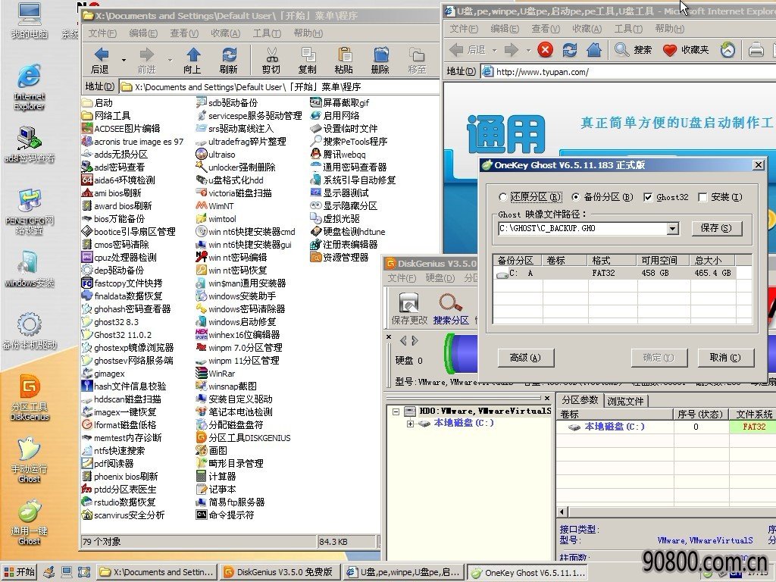
Task: Open 虚拟光驱 shortcut in file list
Action: pyautogui.click(x=335, y=219)
